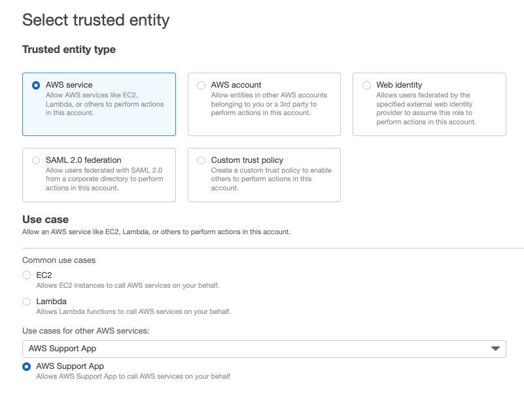The height and width of the screenshot is (399, 524).
Task: Select the Lambda use case radio button
Action: point(27,302)
